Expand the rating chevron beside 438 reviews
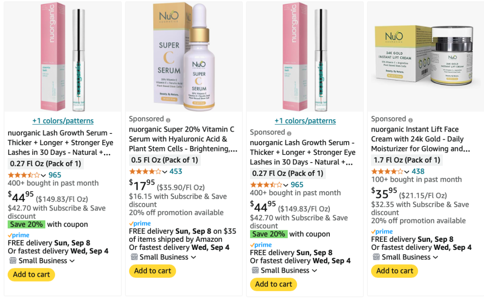 pyautogui.click(x=406, y=172)
